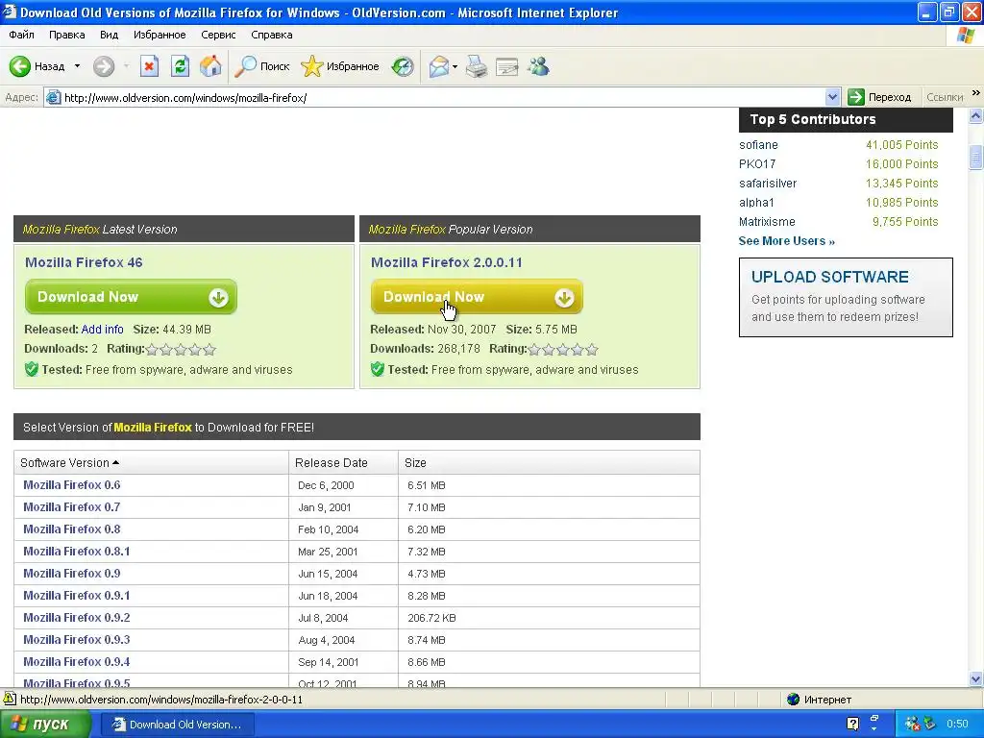The image size is (984, 738).
Task: Open Mozilla Firefox 0.9.4 link
Action: tap(77, 661)
